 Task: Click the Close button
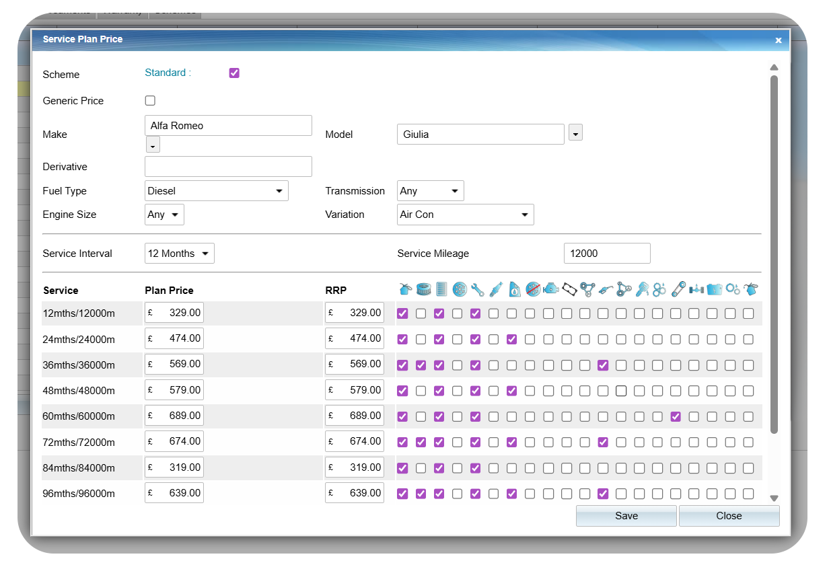pyautogui.click(x=729, y=516)
